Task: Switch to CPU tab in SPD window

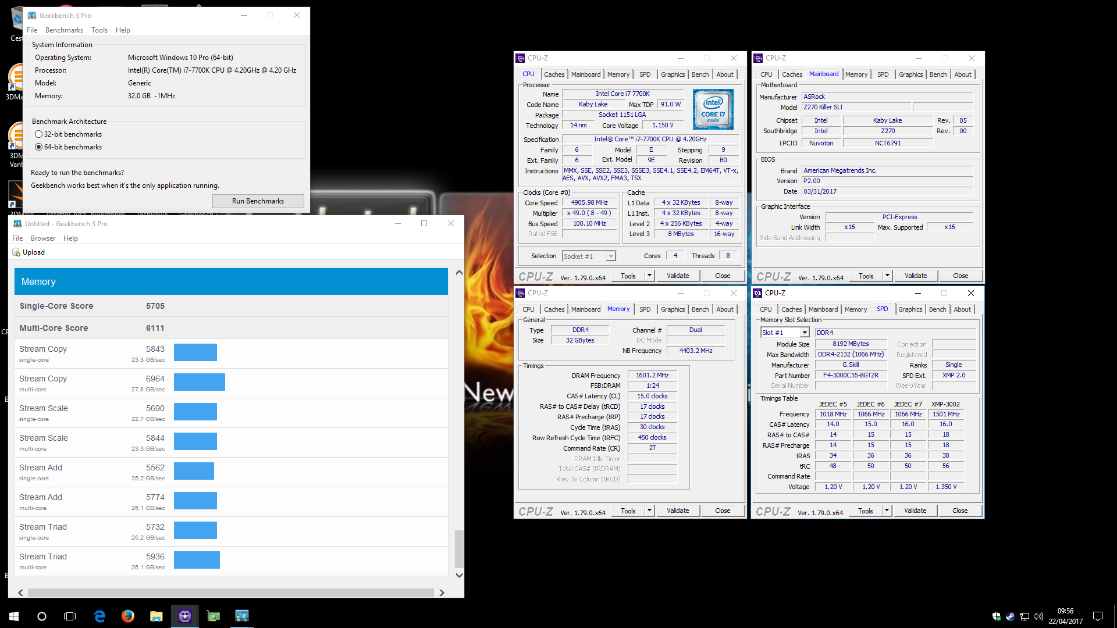Action: (766, 309)
